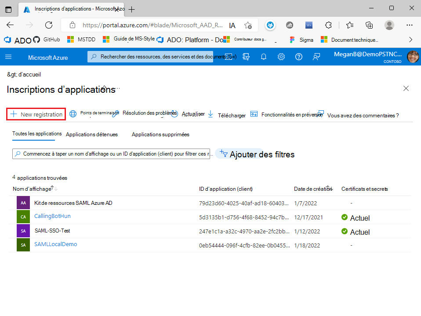Open Cloud Shell from Azure header

coord(229,57)
